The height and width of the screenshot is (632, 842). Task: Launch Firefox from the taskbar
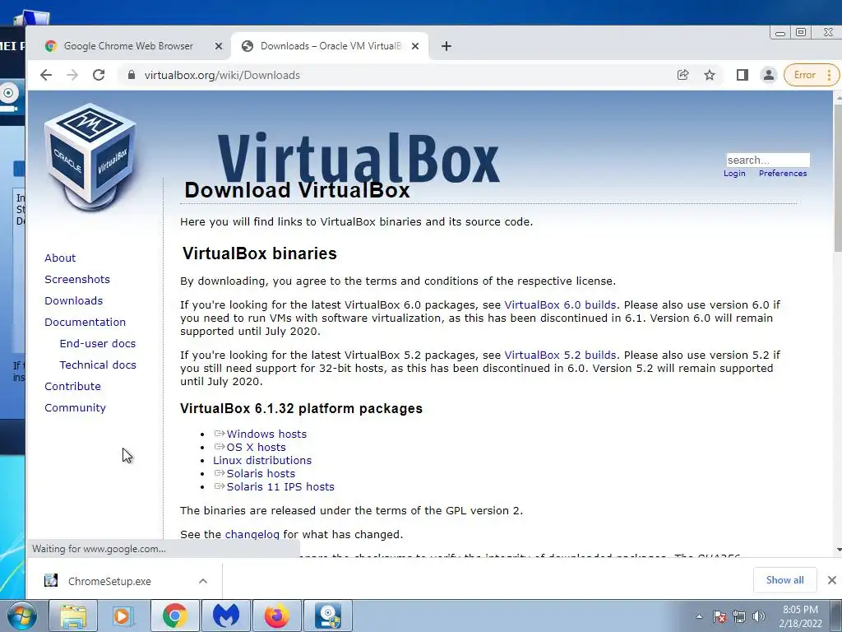click(276, 616)
